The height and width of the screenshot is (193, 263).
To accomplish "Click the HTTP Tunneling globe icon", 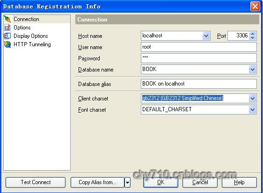I will coord(7,44).
